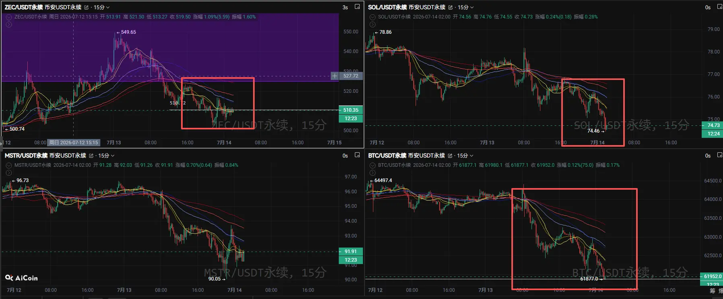Click 97.00 on the MSTR price axis

coord(351,177)
